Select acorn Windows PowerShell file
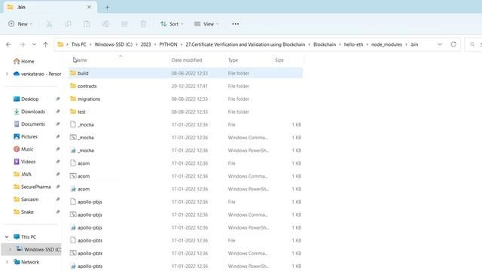Viewport: 482px width, 271px height. click(x=186, y=189)
